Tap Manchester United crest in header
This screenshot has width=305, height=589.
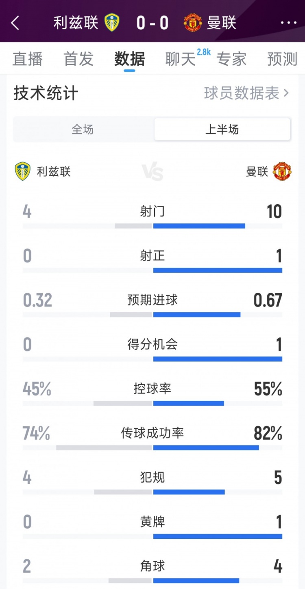[x=193, y=22]
